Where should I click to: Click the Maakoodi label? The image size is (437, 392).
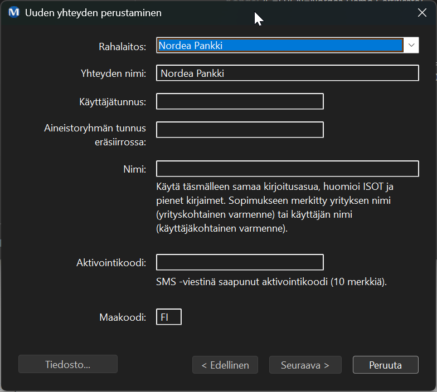123,317
